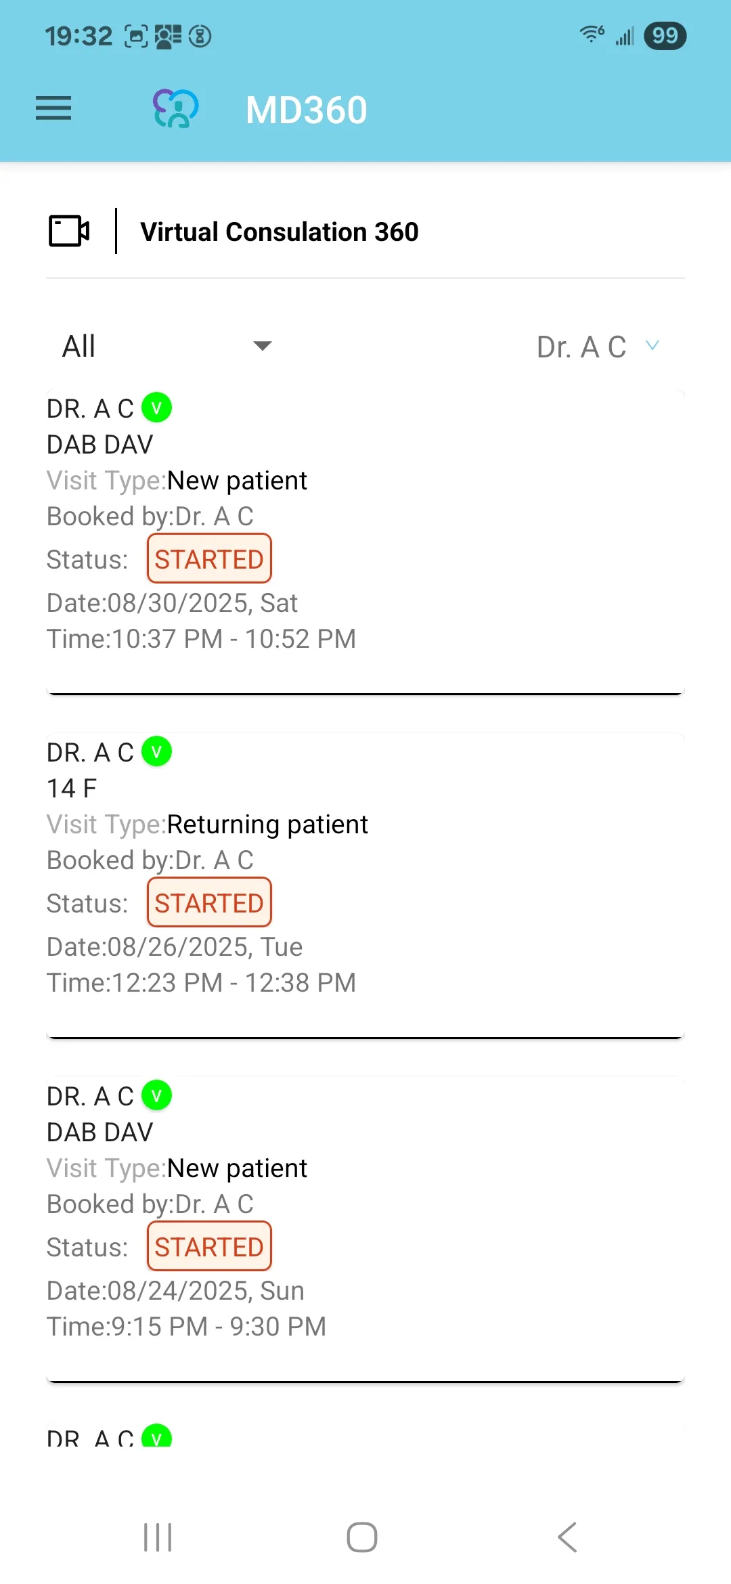The image size is (731, 1584).
Task: Select the Virtual Consulation 360 heading
Action: click(279, 232)
